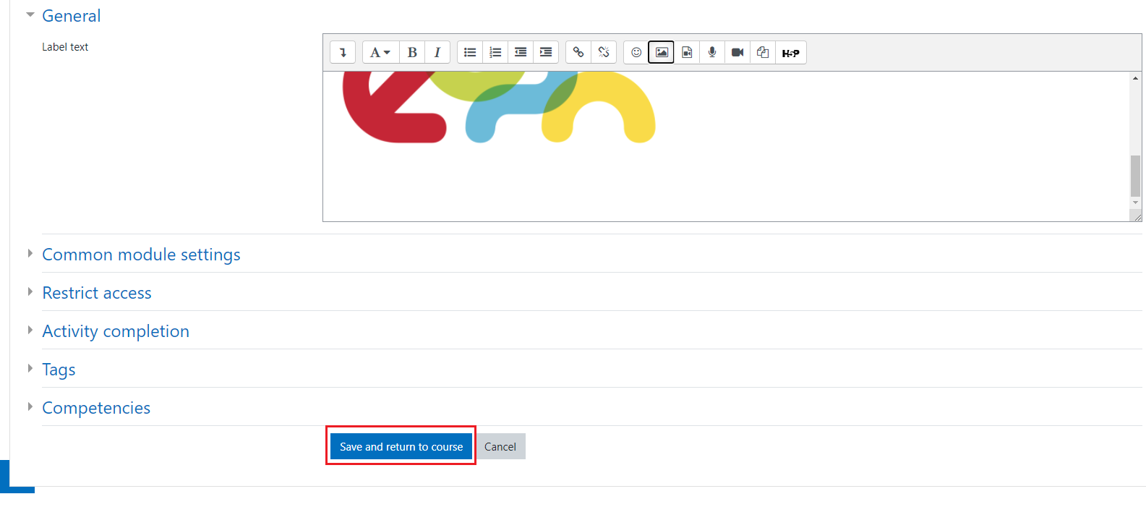Click the H5P insert icon
This screenshot has width=1146, height=507.
(791, 52)
